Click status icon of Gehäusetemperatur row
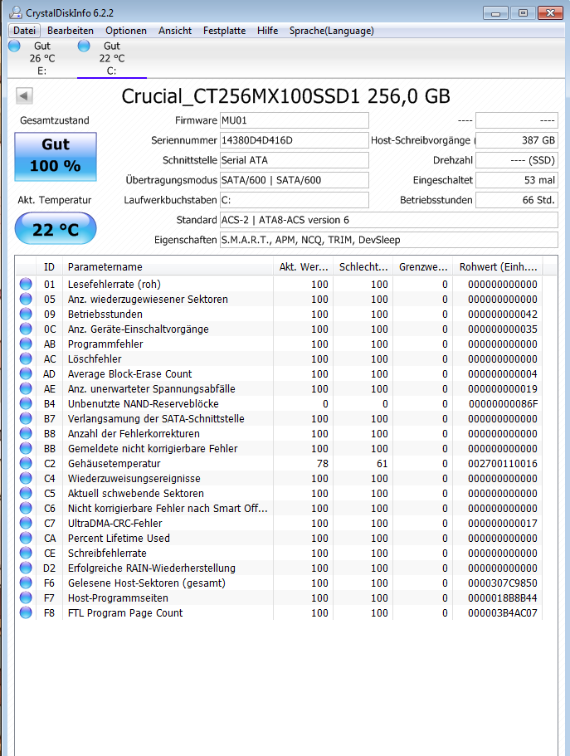This screenshot has width=570, height=756. tap(26, 463)
